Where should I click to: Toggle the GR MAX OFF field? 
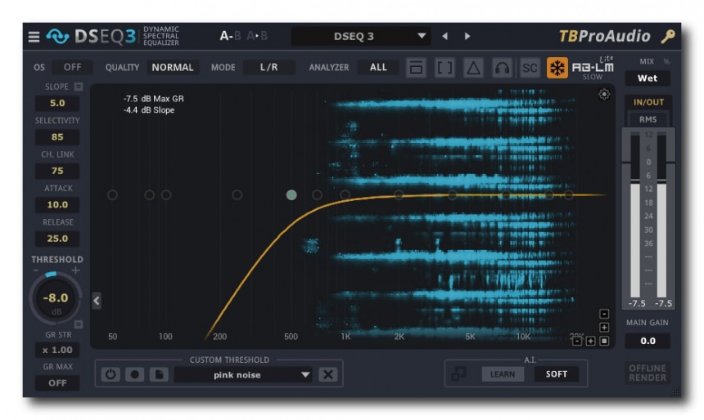pyautogui.click(x=57, y=383)
